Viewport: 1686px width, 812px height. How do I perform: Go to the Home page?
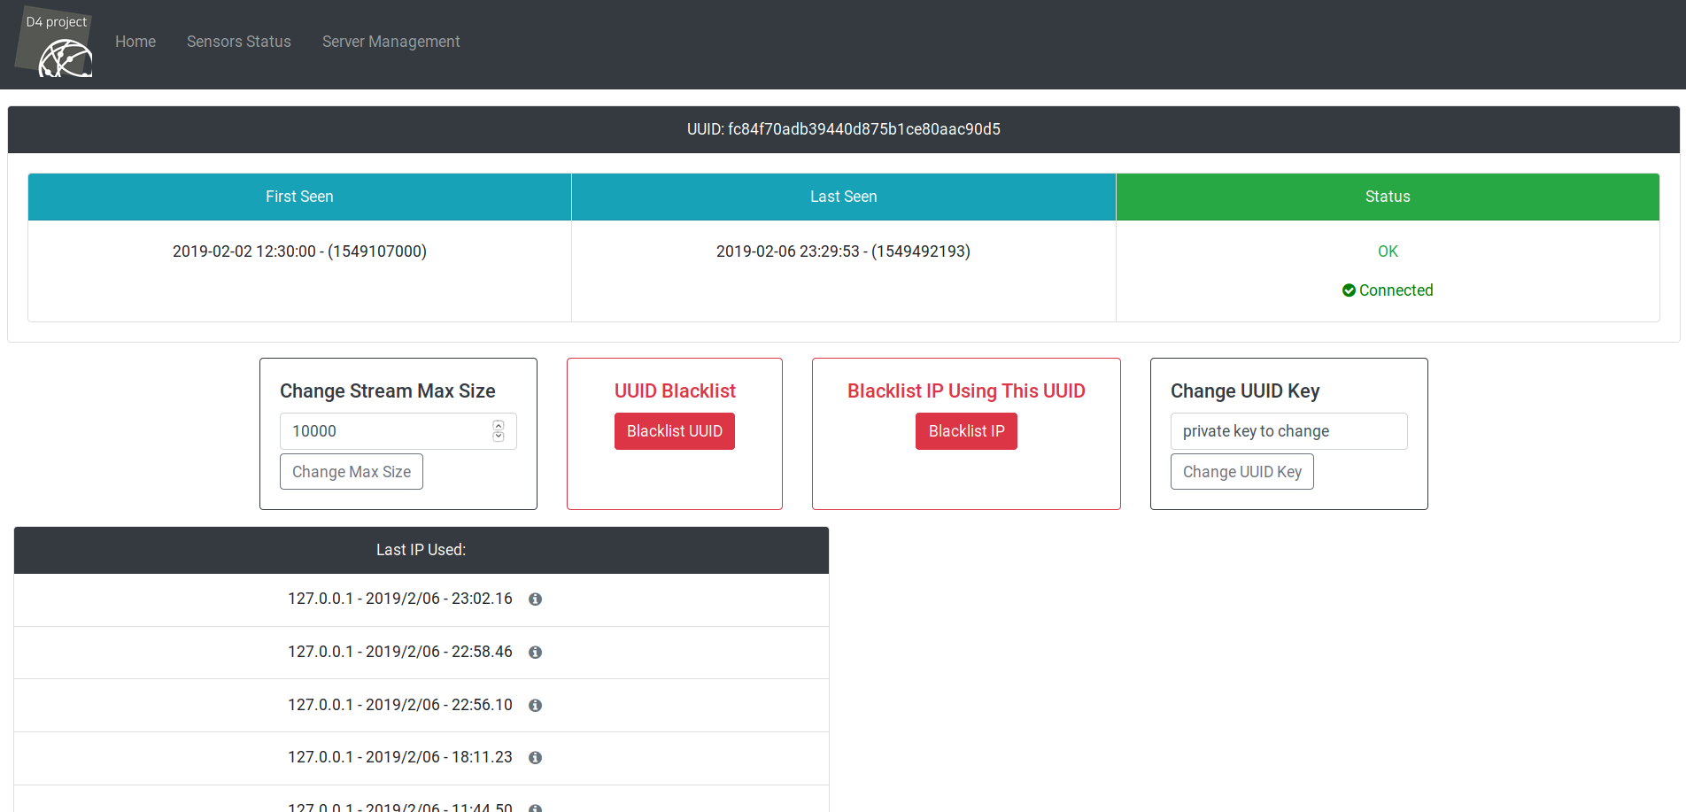click(x=135, y=42)
